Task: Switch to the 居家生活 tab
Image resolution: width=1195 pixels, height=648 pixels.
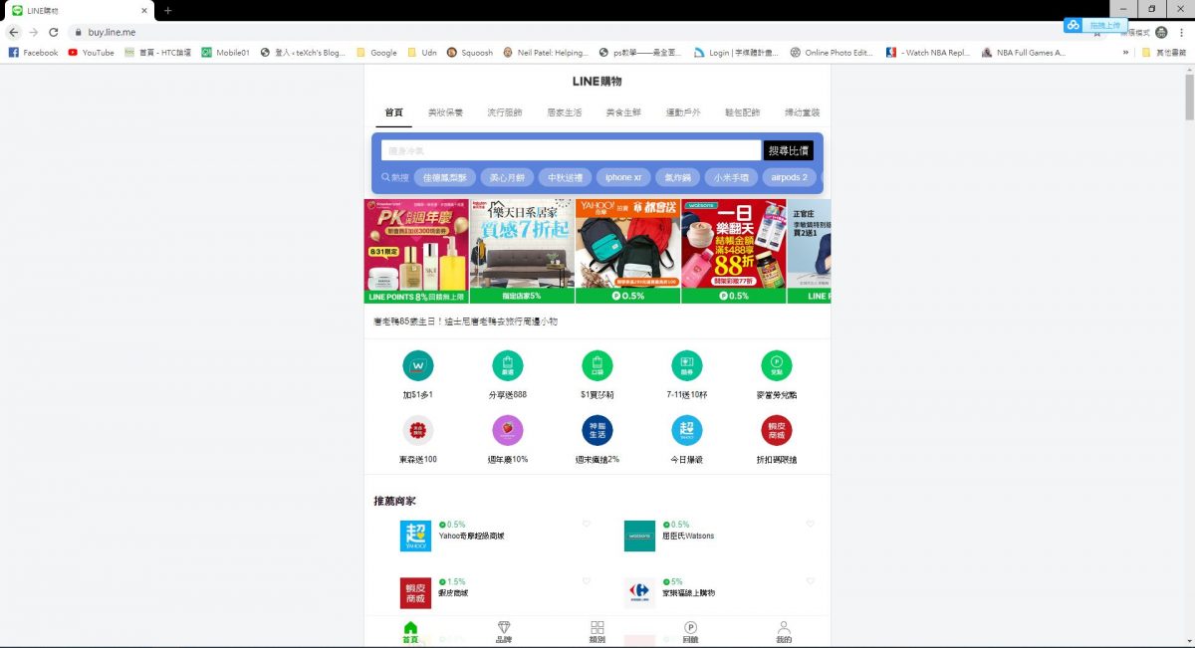Action: (x=565, y=112)
